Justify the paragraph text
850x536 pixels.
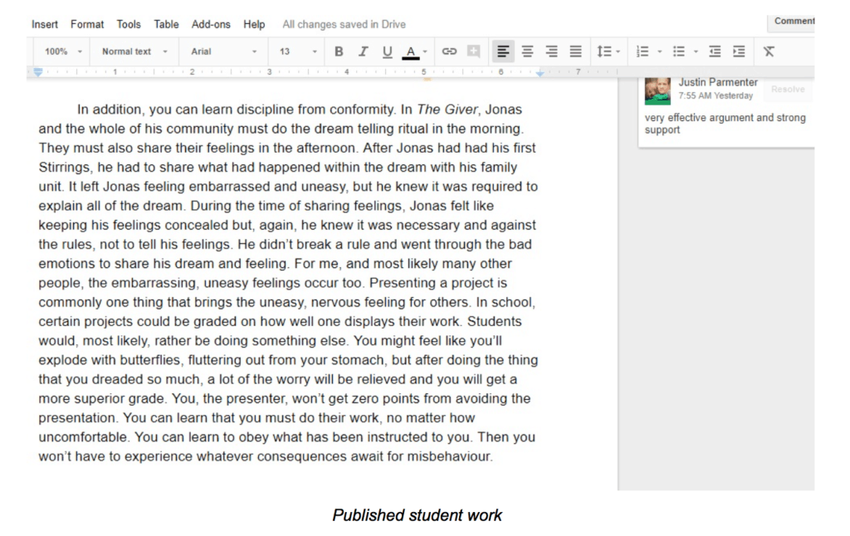pos(575,51)
